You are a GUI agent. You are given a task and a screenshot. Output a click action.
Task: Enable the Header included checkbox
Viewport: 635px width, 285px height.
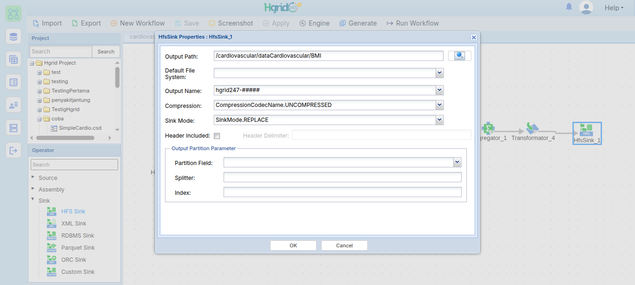(217, 136)
